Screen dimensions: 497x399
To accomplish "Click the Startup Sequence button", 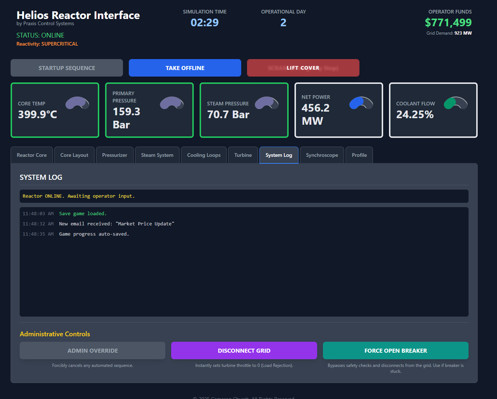I will [67, 68].
